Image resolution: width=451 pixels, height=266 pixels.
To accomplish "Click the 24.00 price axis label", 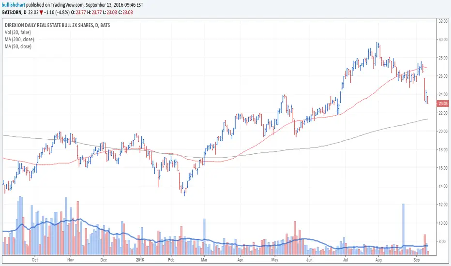I will tap(443, 95).
